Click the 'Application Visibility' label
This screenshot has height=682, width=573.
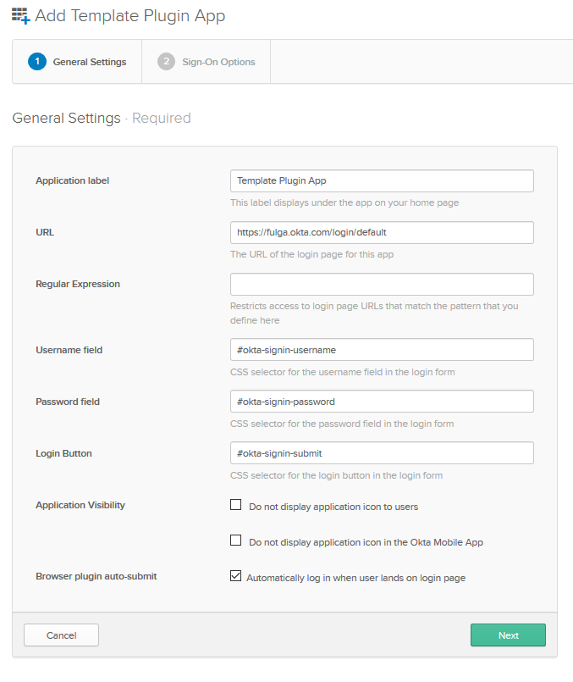80,505
